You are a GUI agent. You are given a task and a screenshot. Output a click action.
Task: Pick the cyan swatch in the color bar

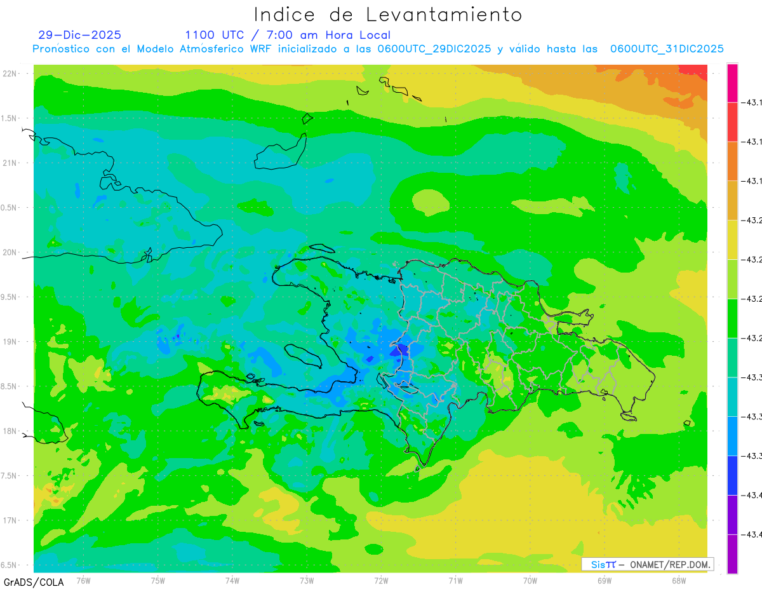[732, 396]
